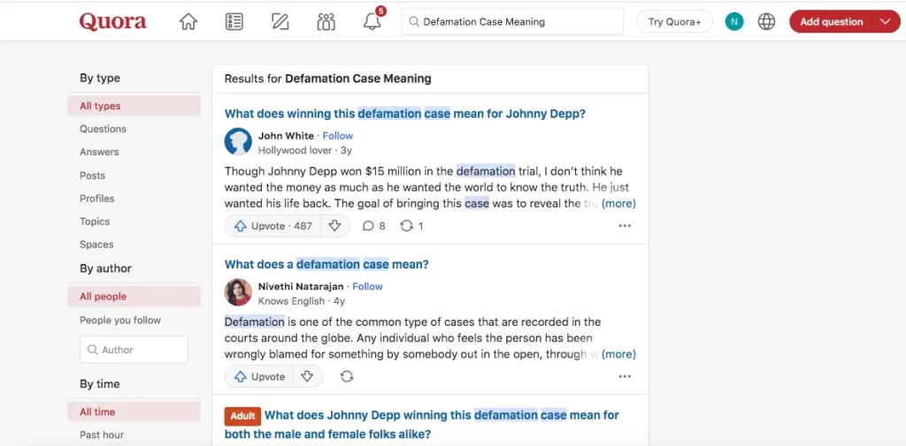
Task: Open the Following list icon
Action: pyautogui.click(x=234, y=22)
